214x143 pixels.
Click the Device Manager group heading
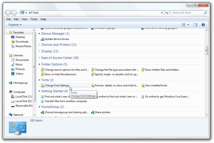pos(55,34)
